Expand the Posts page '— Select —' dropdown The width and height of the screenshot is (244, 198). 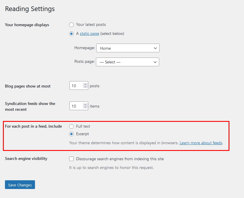[x=127, y=62]
